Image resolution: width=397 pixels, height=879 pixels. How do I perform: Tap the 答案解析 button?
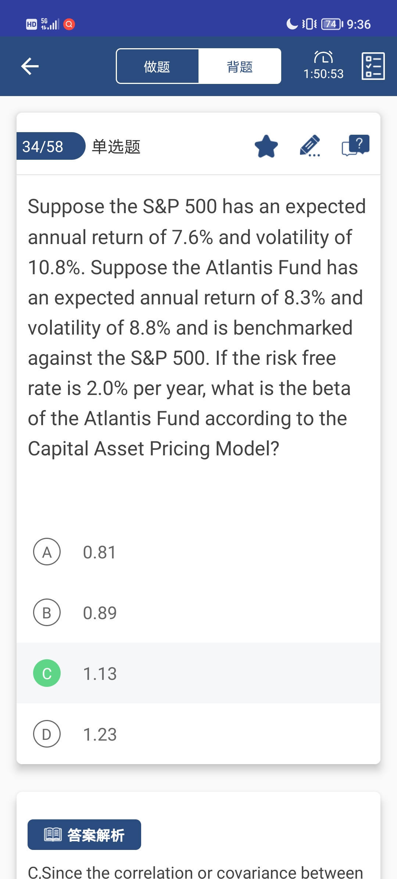click(84, 834)
